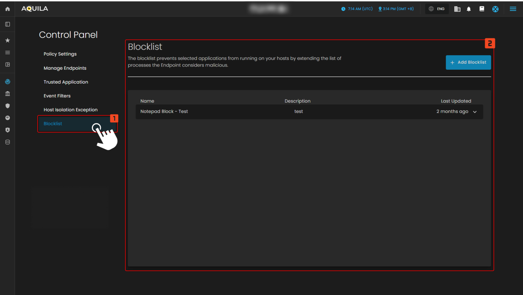Screen dimensions: 523x295
Task: Click the organization building icon in header
Action: 457,9
